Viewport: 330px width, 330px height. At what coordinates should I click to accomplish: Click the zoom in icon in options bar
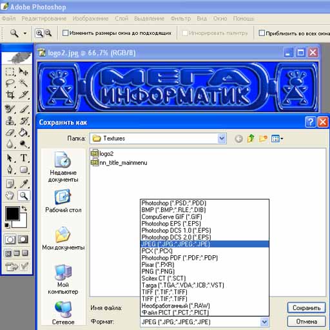click(x=39, y=34)
